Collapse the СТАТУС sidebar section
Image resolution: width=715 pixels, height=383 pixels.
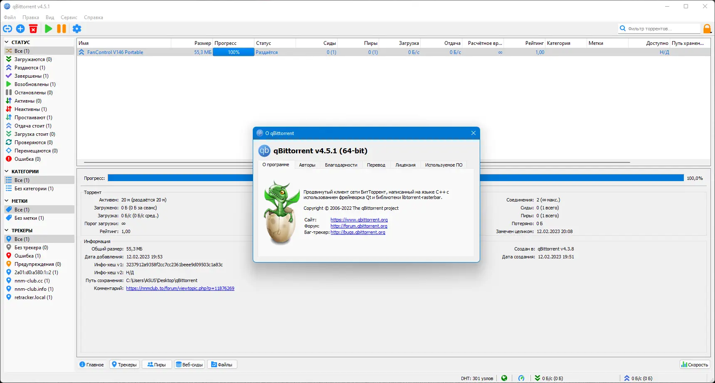coord(7,42)
